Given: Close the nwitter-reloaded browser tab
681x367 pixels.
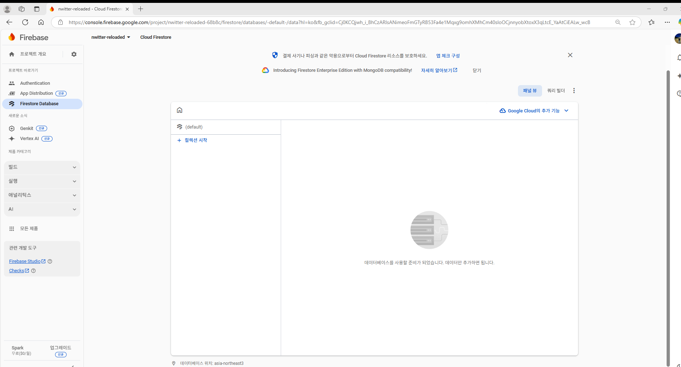Looking at the screenshot, I should coord(127,9).
